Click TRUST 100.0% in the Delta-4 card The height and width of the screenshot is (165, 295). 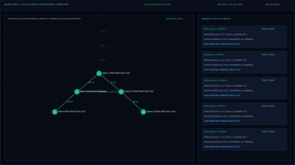pos(268,106)
